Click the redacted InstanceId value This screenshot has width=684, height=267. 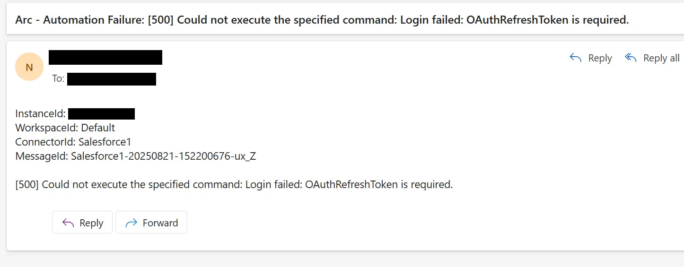pyautogui.click(x=101, y=114)
